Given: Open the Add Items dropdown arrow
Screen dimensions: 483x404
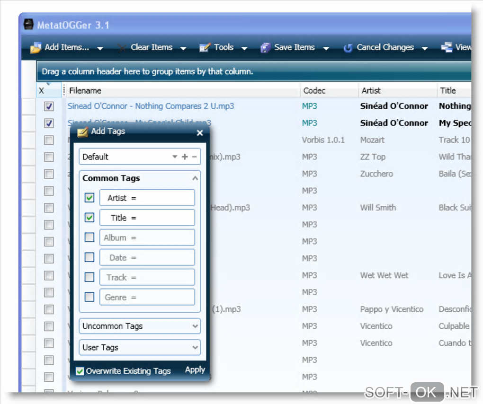Looking at the screenshot, I should click(x=100, y=48).
